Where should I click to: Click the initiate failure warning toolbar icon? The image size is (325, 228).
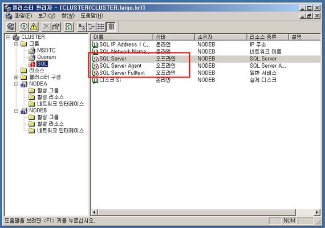(x=34, y=27)
